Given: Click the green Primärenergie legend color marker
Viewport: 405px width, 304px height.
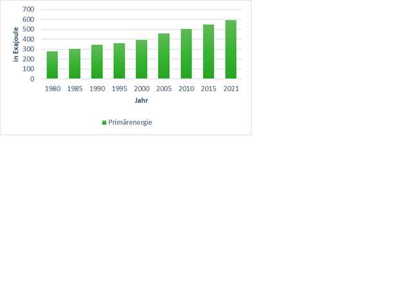Looking at the screenshot, I should [x=105, y=122].
